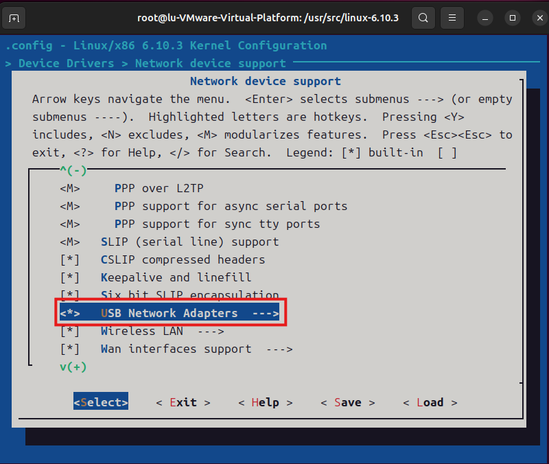Viewport: 549px width, 464px height.
Task: Open the terminal hamburger menu
Action: [451, 17]
